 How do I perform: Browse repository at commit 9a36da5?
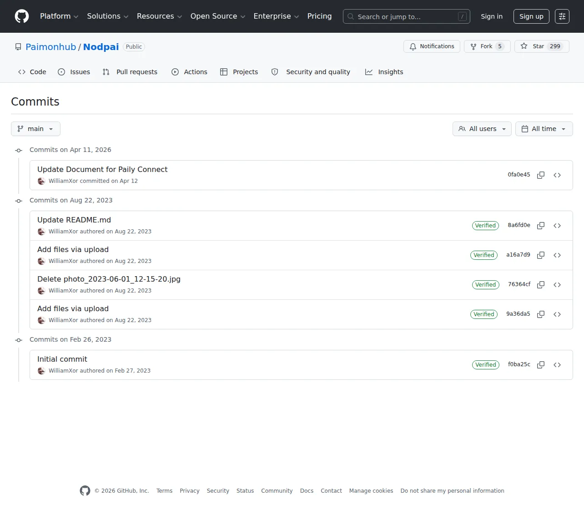click(x=557, y=314)
